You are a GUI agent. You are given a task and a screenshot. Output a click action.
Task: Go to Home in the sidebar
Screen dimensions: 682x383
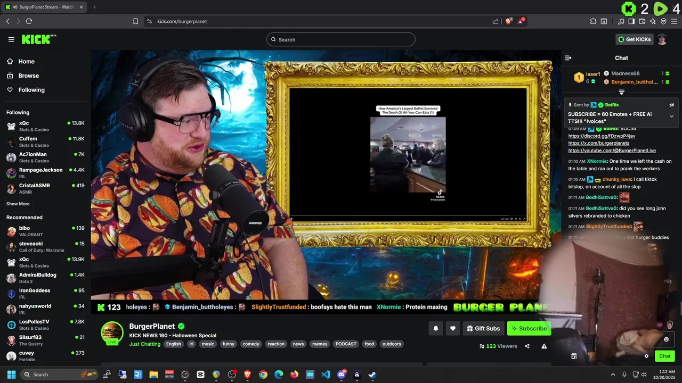26,62
